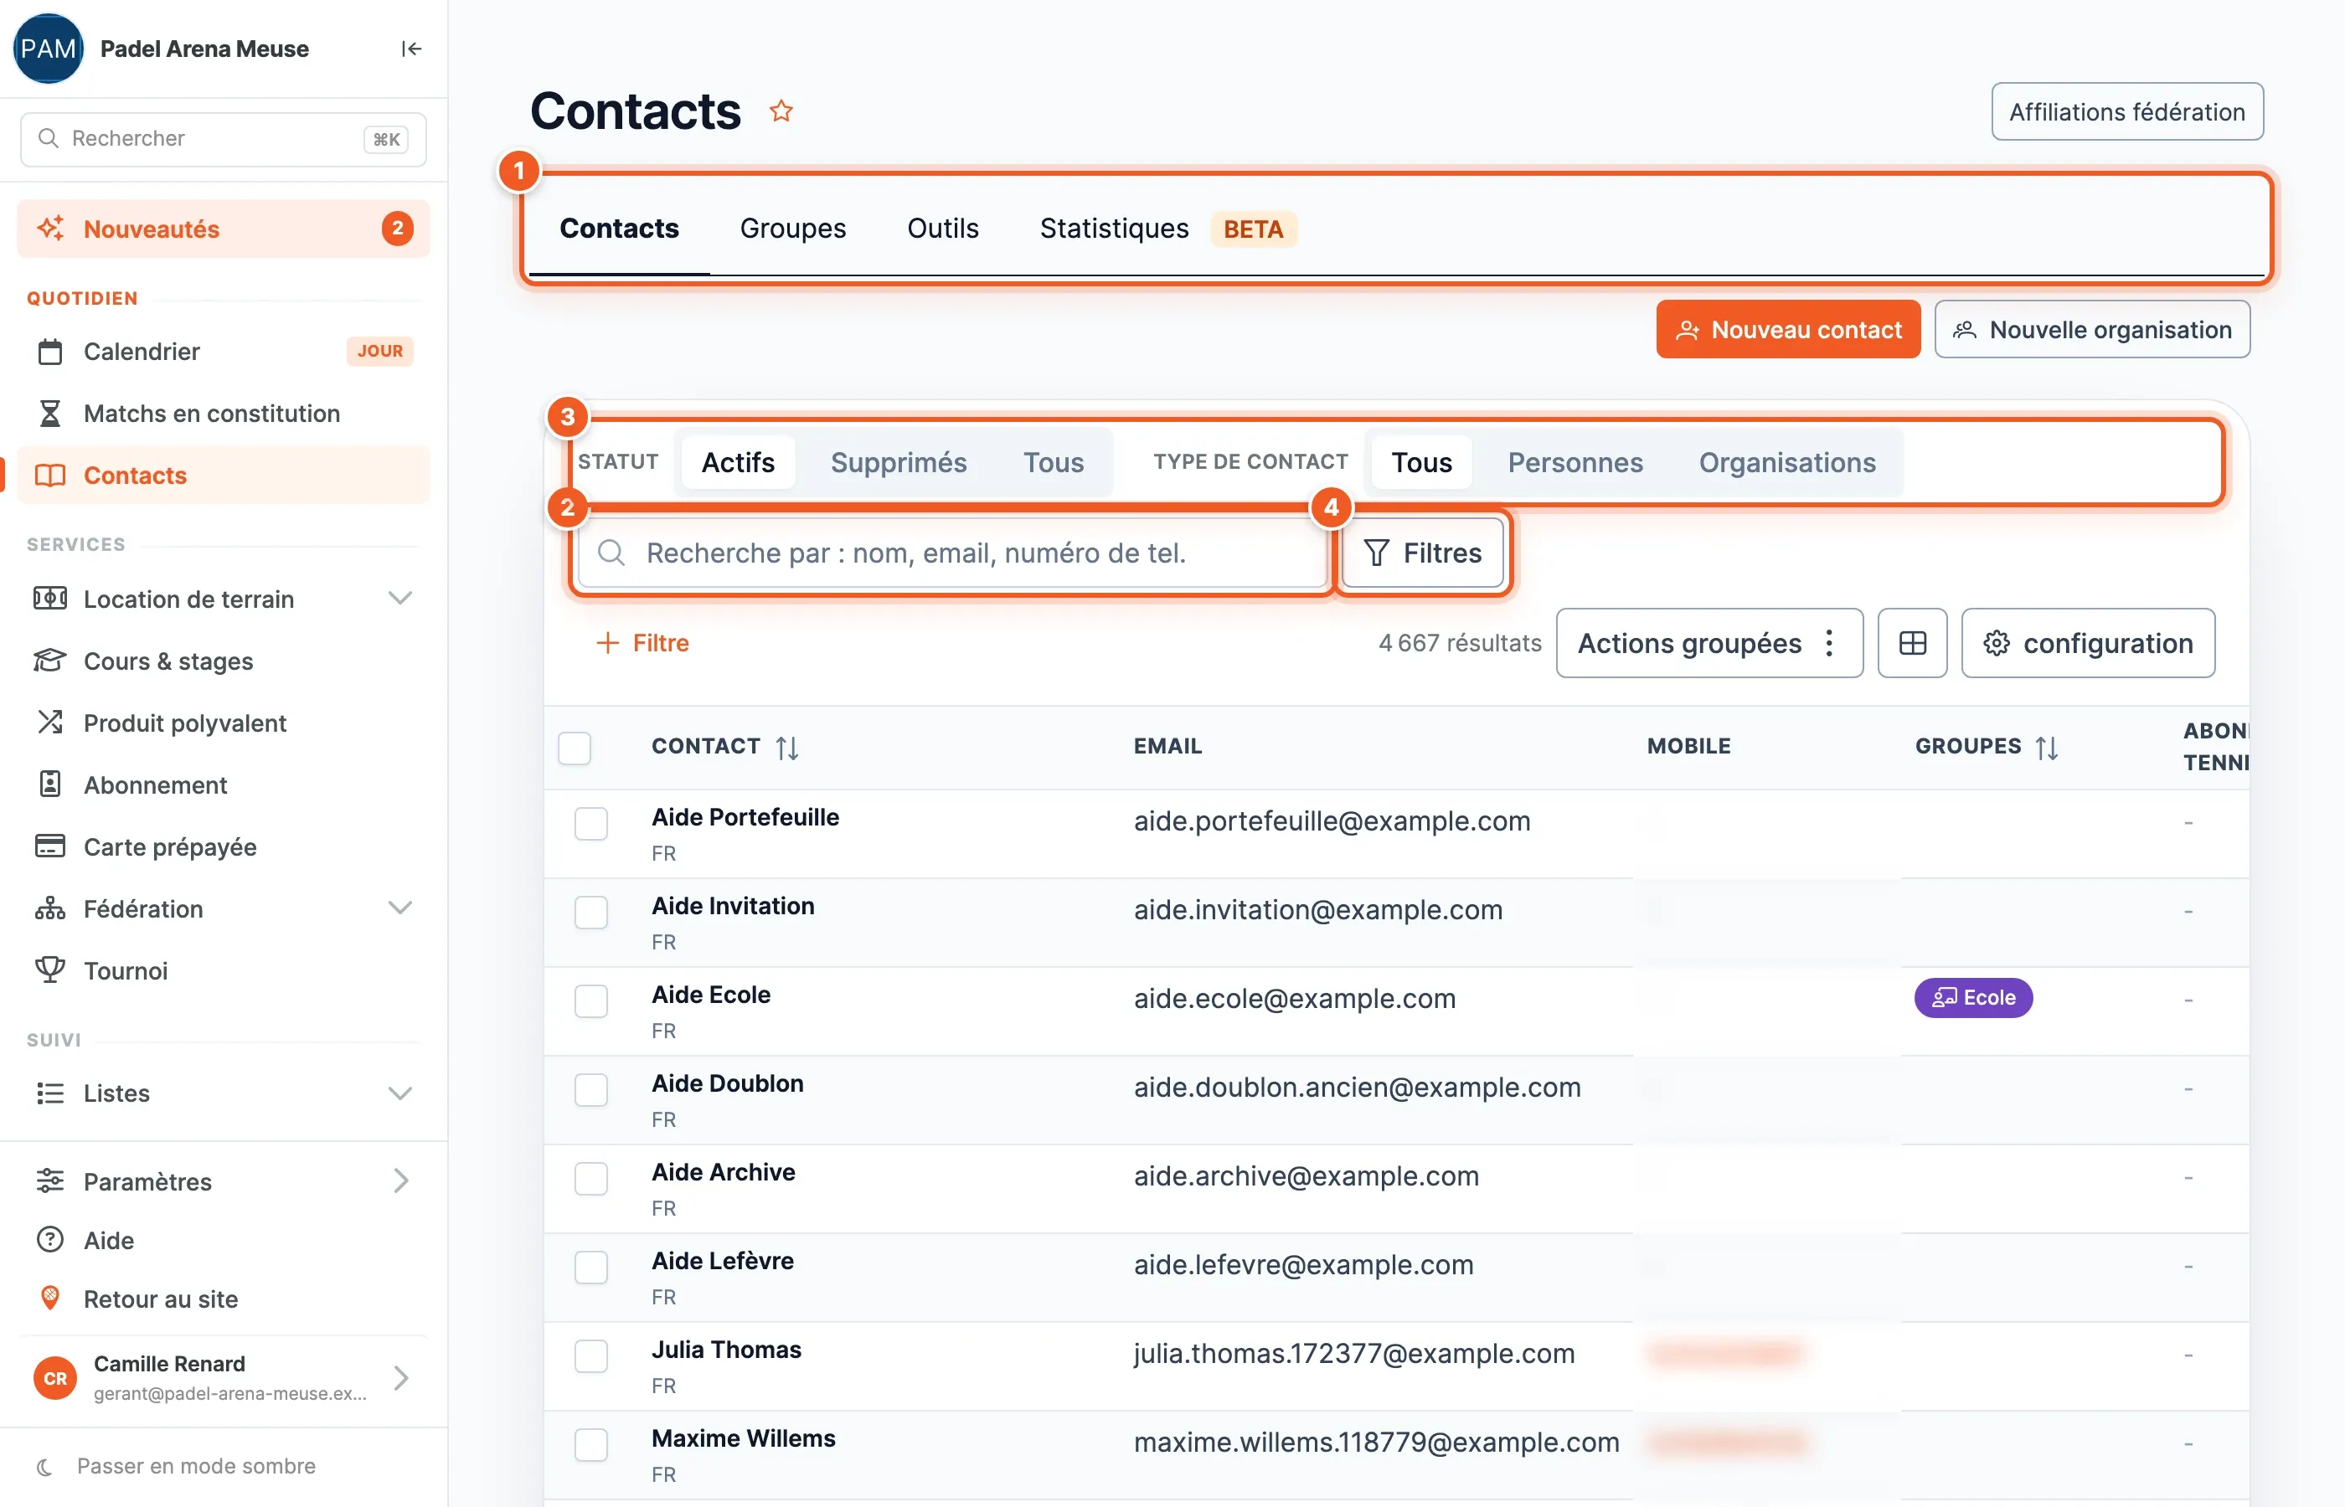Expand the Paramètres submenu
This screenshot has width=2345, height=1507.
[x=400, y=1181]
